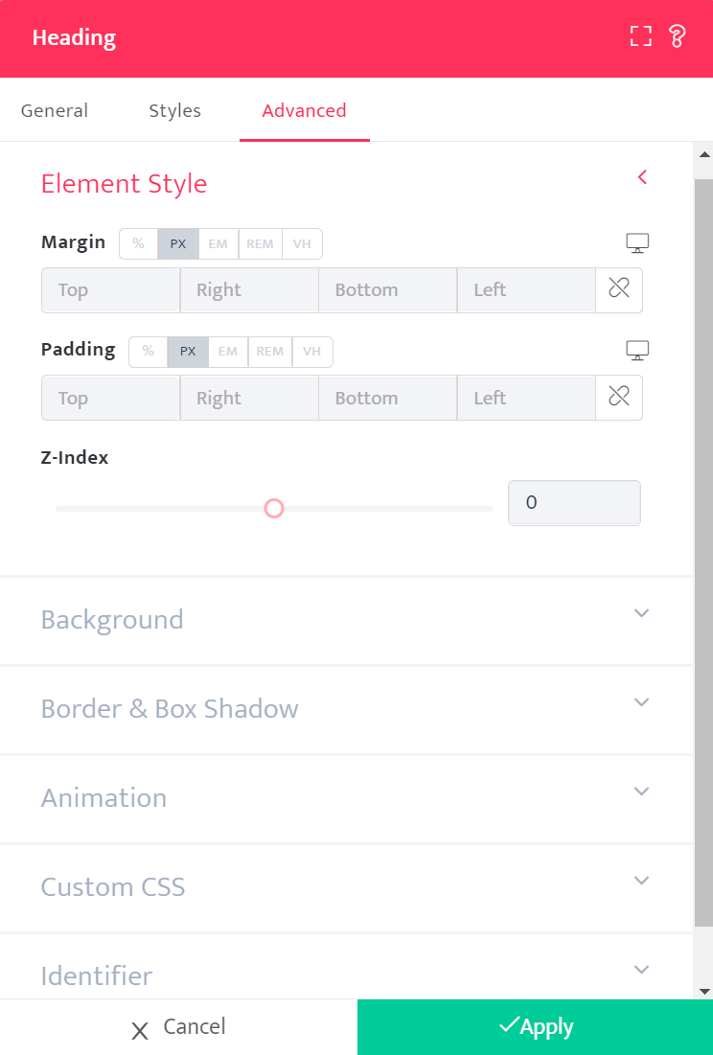This screenshot has height=1055, width=713.
Task: Switch to the Styles tab
Action: pyautogui.click(x=174, y=110)
